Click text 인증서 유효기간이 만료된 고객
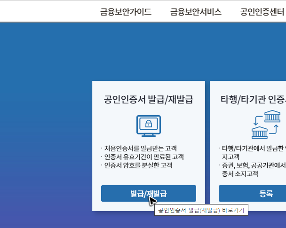Image resolution: width=286 pixels, height=228 pixels. coord(144,157)
